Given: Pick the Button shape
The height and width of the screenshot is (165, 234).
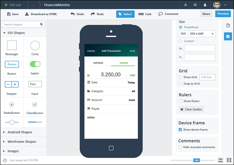Looking at the screenshot, I should coord(12,64).
